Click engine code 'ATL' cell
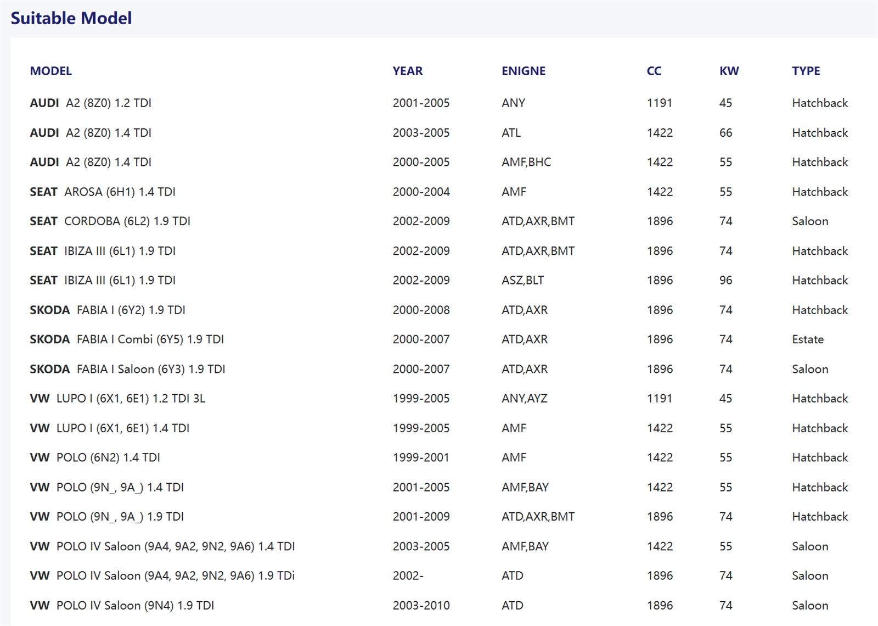The width and height of the screenshot is (878, 626). (x=511, y=132)
